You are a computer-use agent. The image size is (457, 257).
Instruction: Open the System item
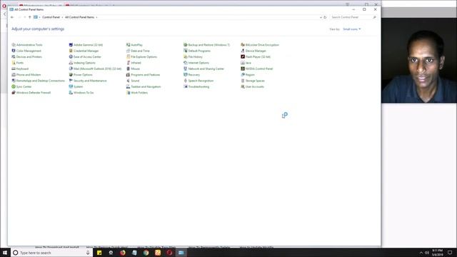(x=76, y=86)
